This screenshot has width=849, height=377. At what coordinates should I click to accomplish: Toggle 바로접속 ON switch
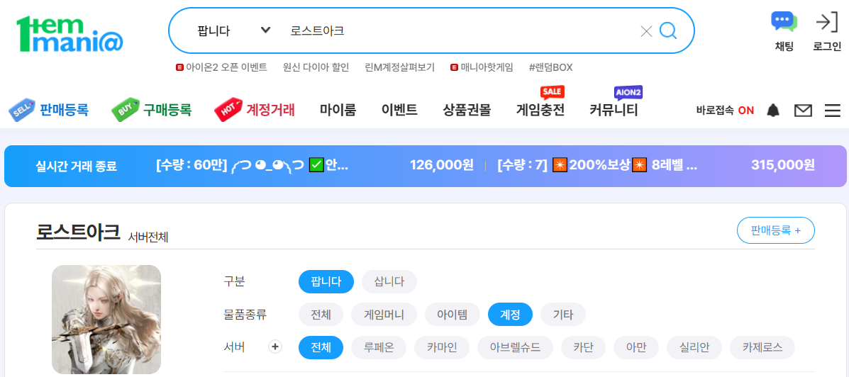pyautogui.click(x=725, y=111)
